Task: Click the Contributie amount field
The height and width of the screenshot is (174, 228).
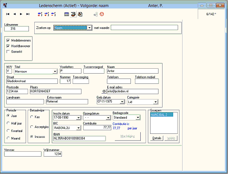Action: coord(97,128)
